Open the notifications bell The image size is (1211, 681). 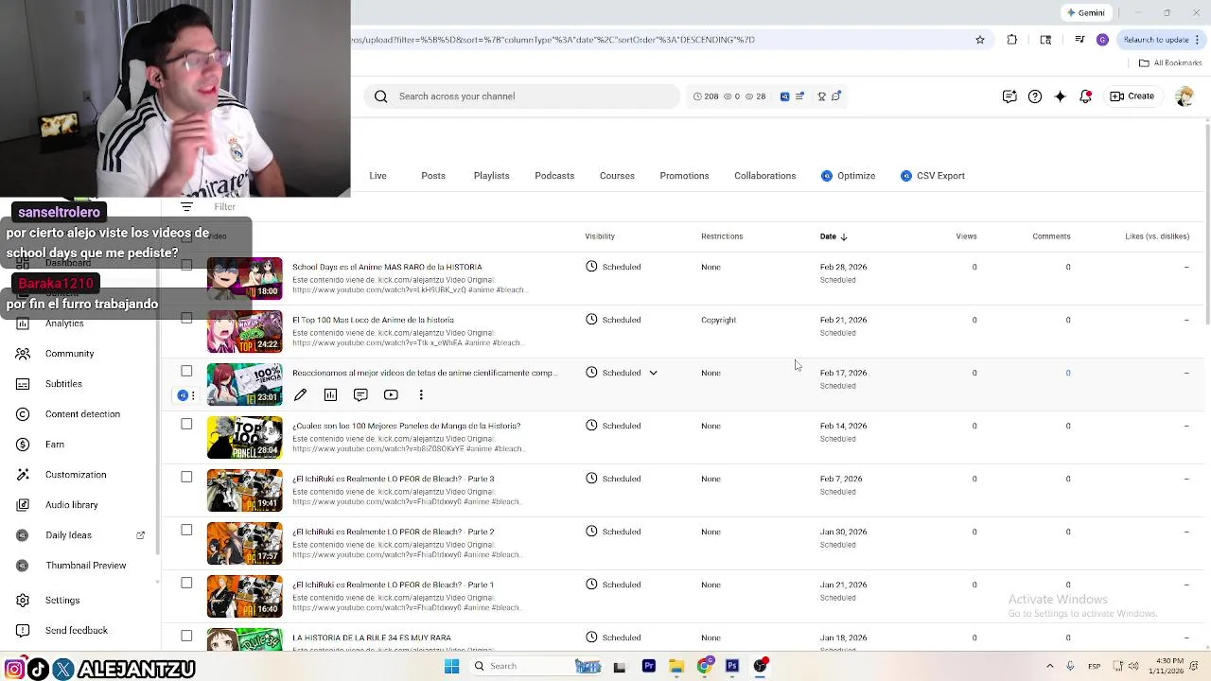click(x=1085, y=96)
